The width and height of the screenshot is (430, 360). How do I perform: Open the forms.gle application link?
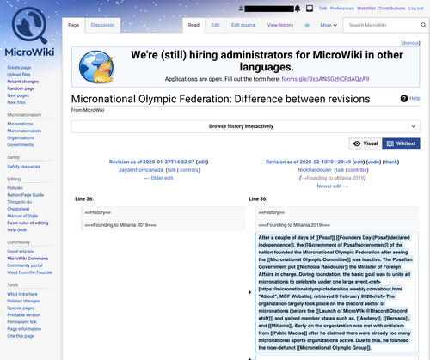click(325, 79)
